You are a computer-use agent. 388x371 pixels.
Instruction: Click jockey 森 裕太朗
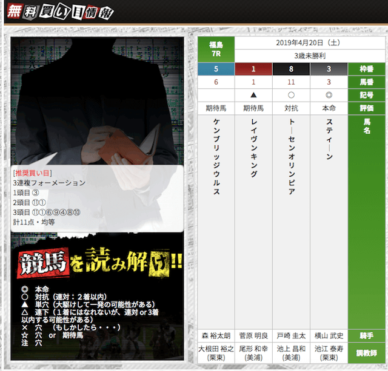click(216, 336)
